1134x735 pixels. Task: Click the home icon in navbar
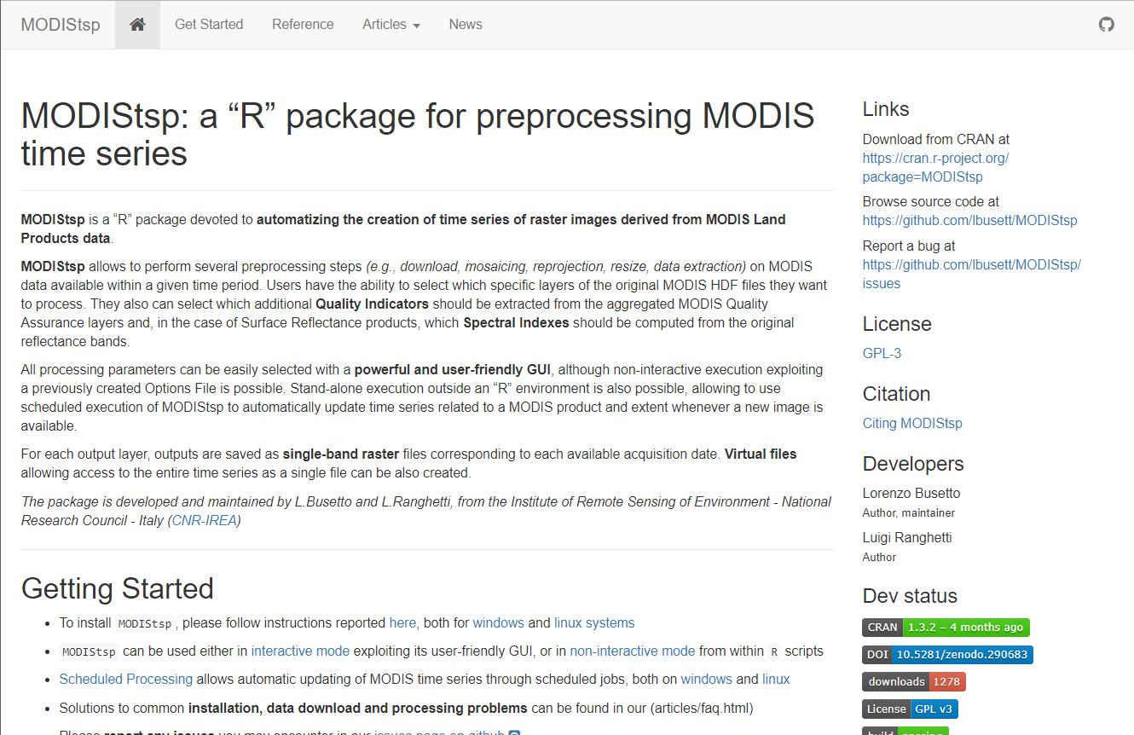pyautogui.click(x=137, y=25)
